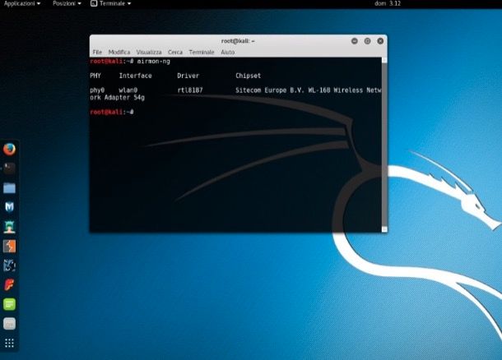Click the wlan0 interface entry

pos(128,90)
